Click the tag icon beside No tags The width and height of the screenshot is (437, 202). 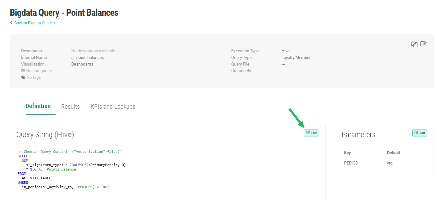23,78
